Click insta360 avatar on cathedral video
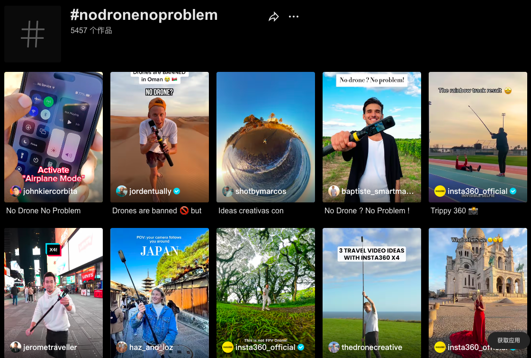 pos(440,347)
